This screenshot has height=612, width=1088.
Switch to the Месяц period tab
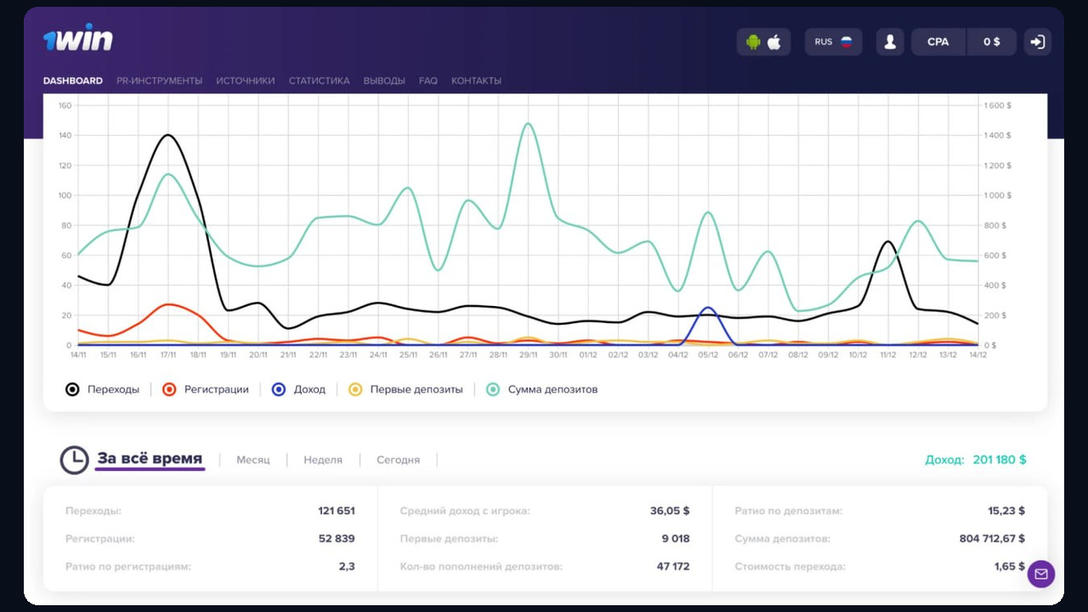253,460
